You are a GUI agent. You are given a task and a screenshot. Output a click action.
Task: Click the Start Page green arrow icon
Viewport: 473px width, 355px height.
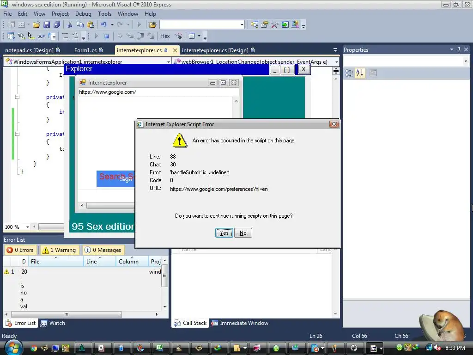click(x=285, y=25)
